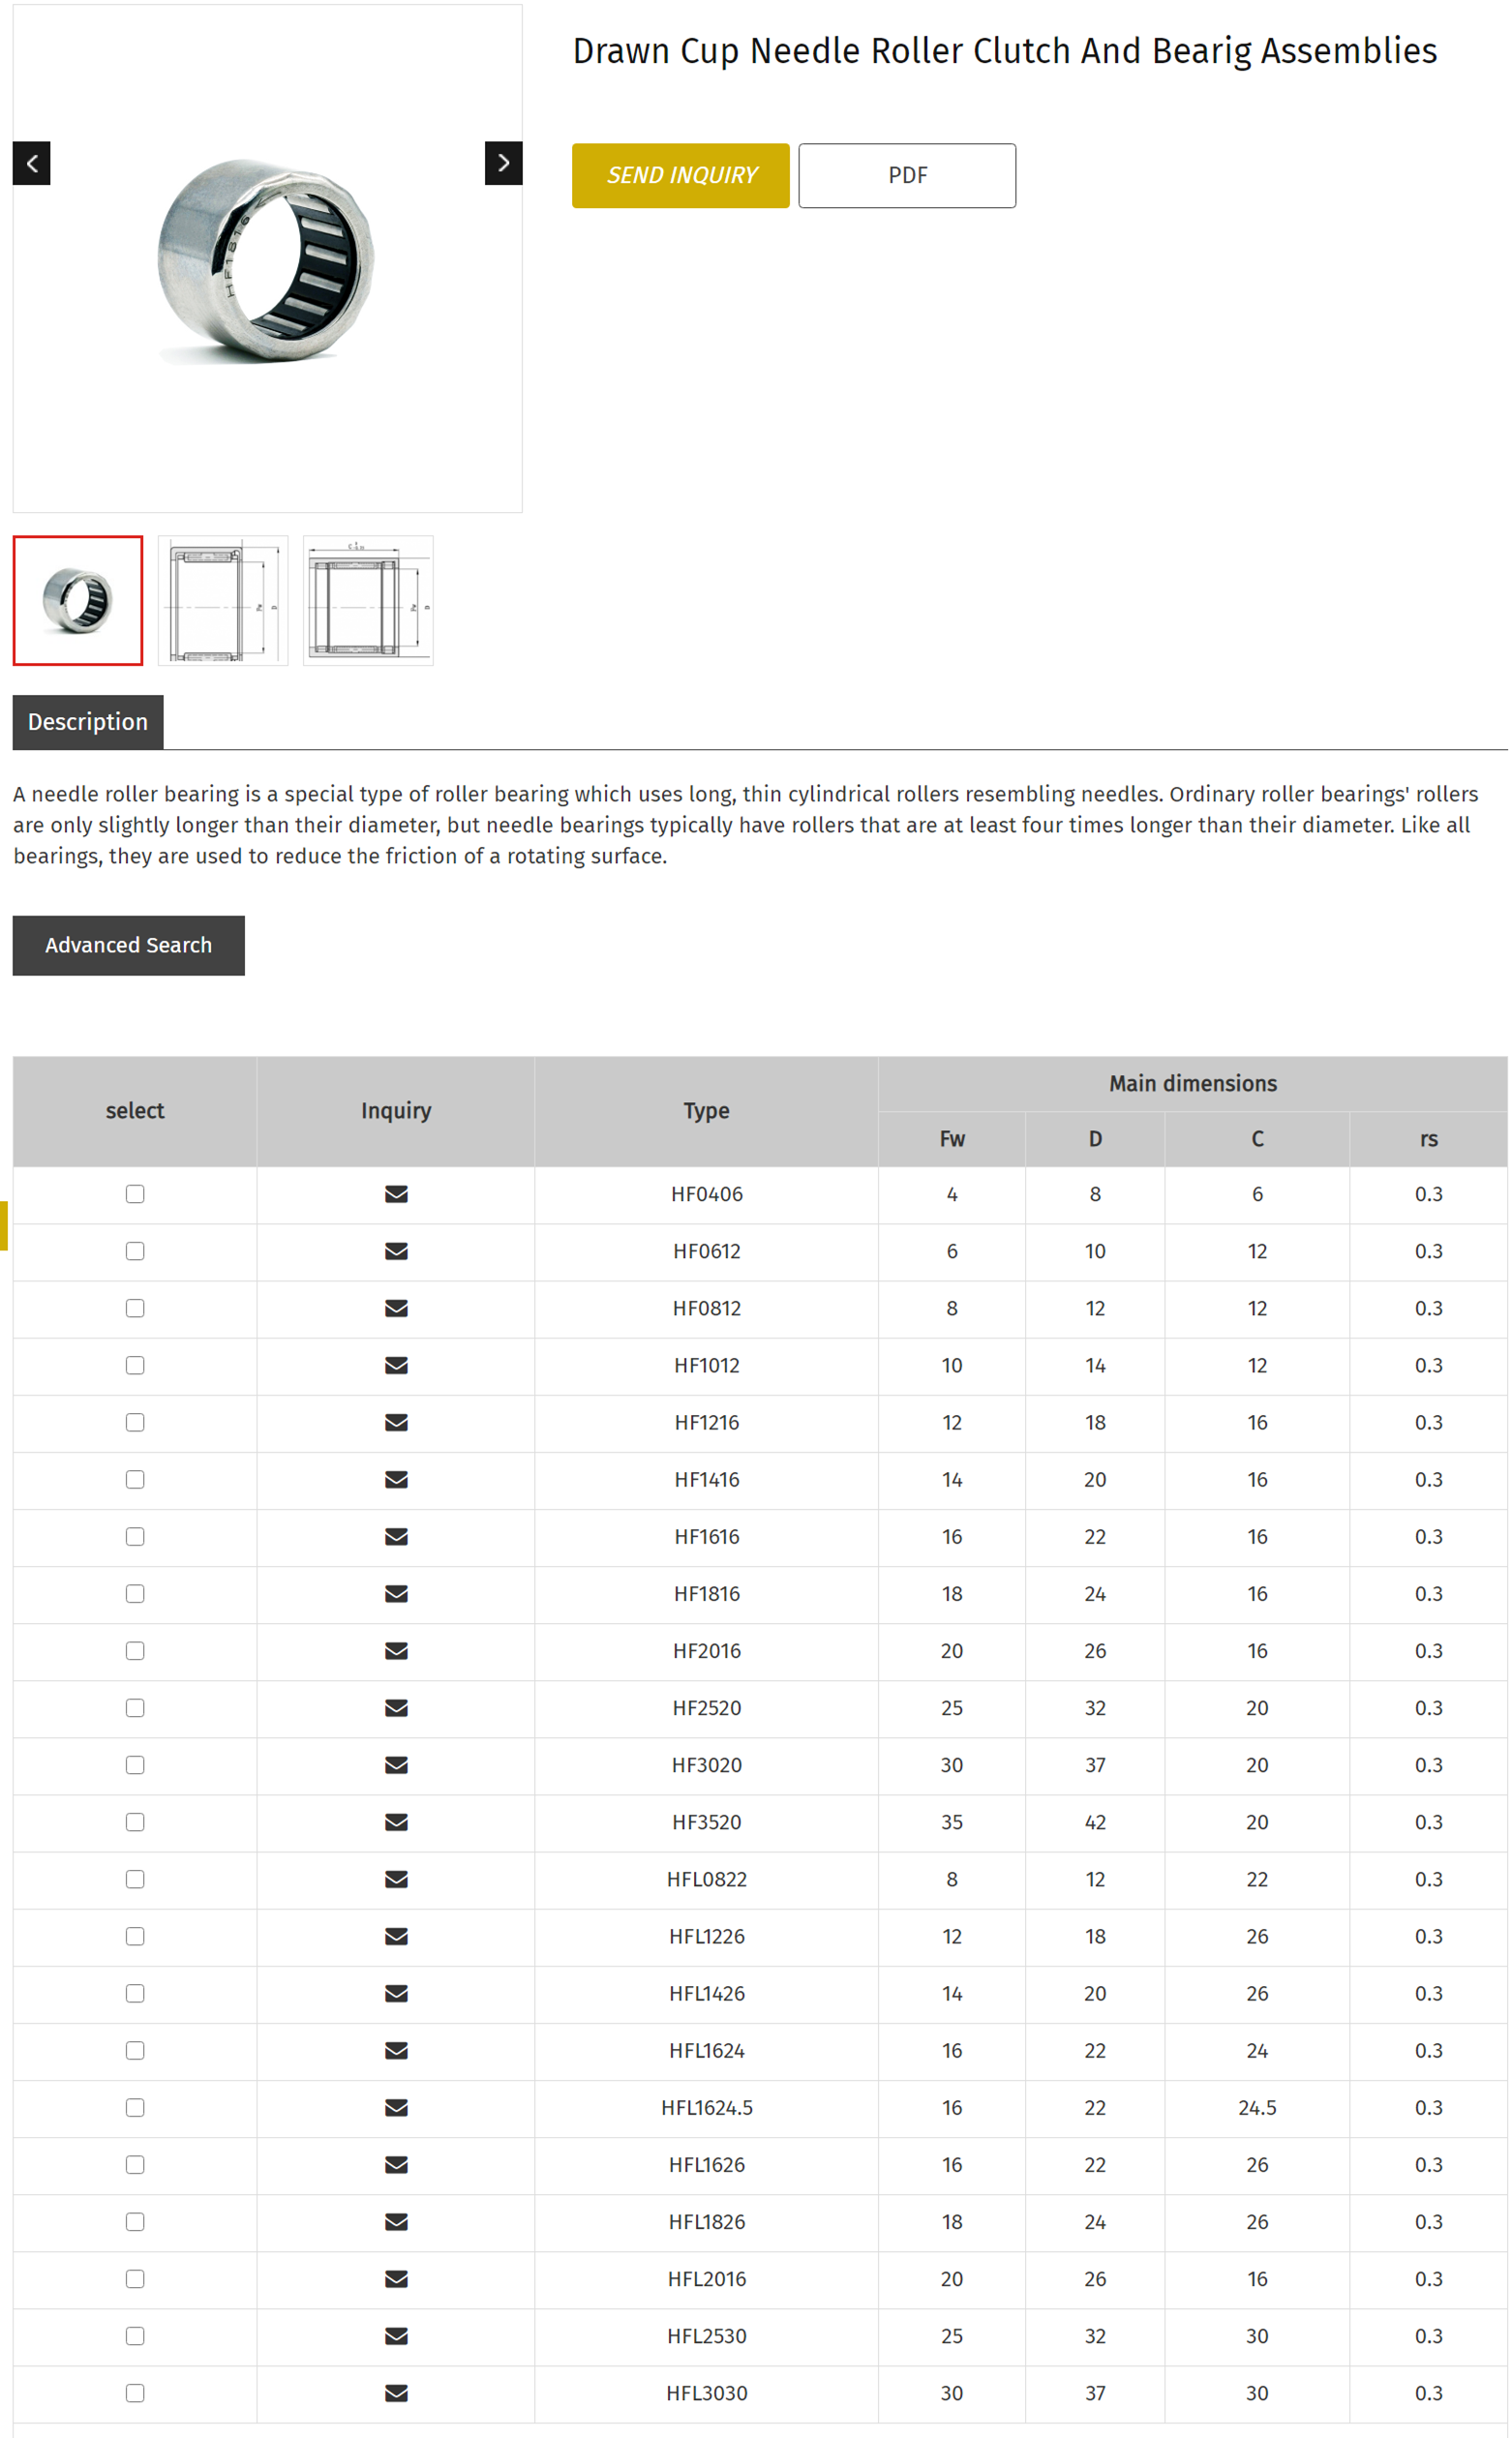Open the PDF button
Screen dimensions: 1511x2438
pos(906,176)
